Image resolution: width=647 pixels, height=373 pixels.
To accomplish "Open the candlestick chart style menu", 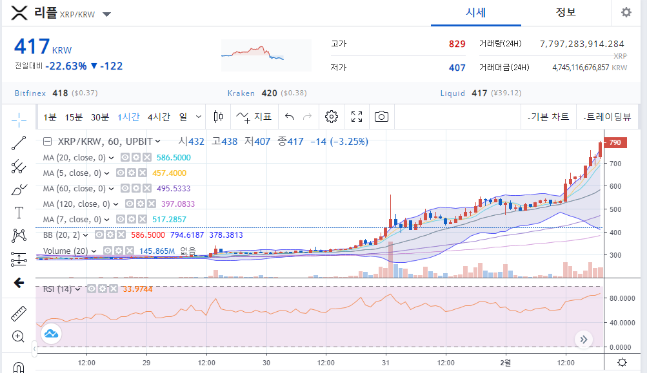I will coord(218,117).
